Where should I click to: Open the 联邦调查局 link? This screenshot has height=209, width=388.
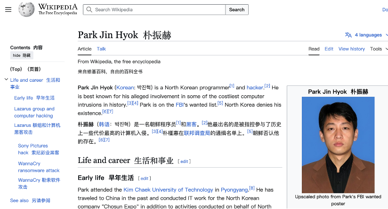point(197,133)
